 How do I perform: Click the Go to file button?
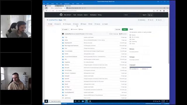click(118, 29)
